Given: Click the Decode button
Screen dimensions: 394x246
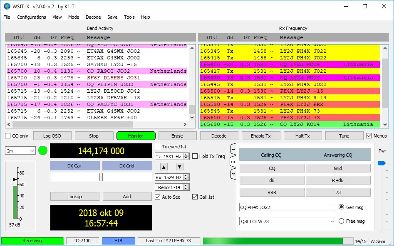Looking at the screenshot, I should (x=219, y=136).
